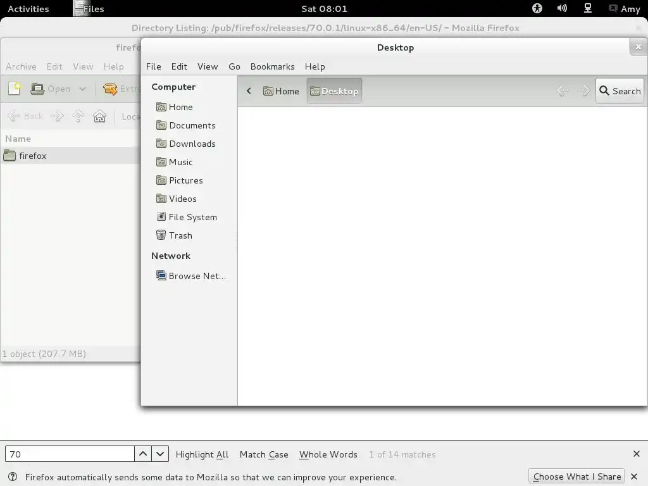This screenshot has height=486, width=648.
Task: Click the path bar left chevron
Action: pyautogui.click(x=249, y=91)
